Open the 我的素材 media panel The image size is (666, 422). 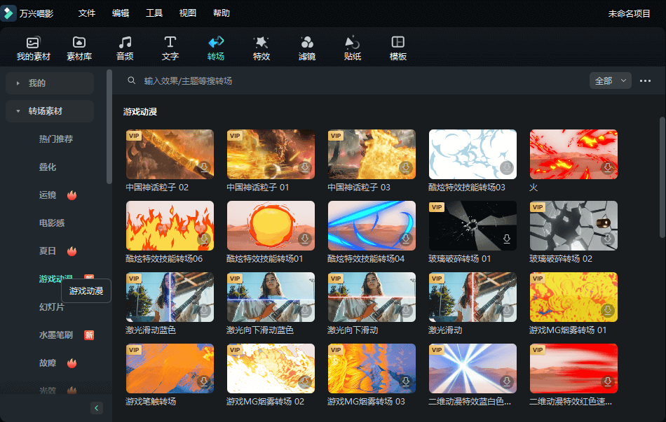pos(33,48)
